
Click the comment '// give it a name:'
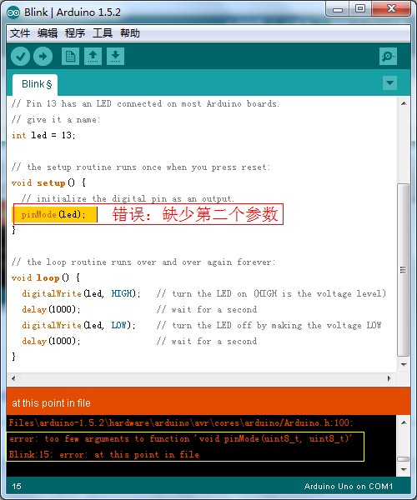tap(56, 119)
